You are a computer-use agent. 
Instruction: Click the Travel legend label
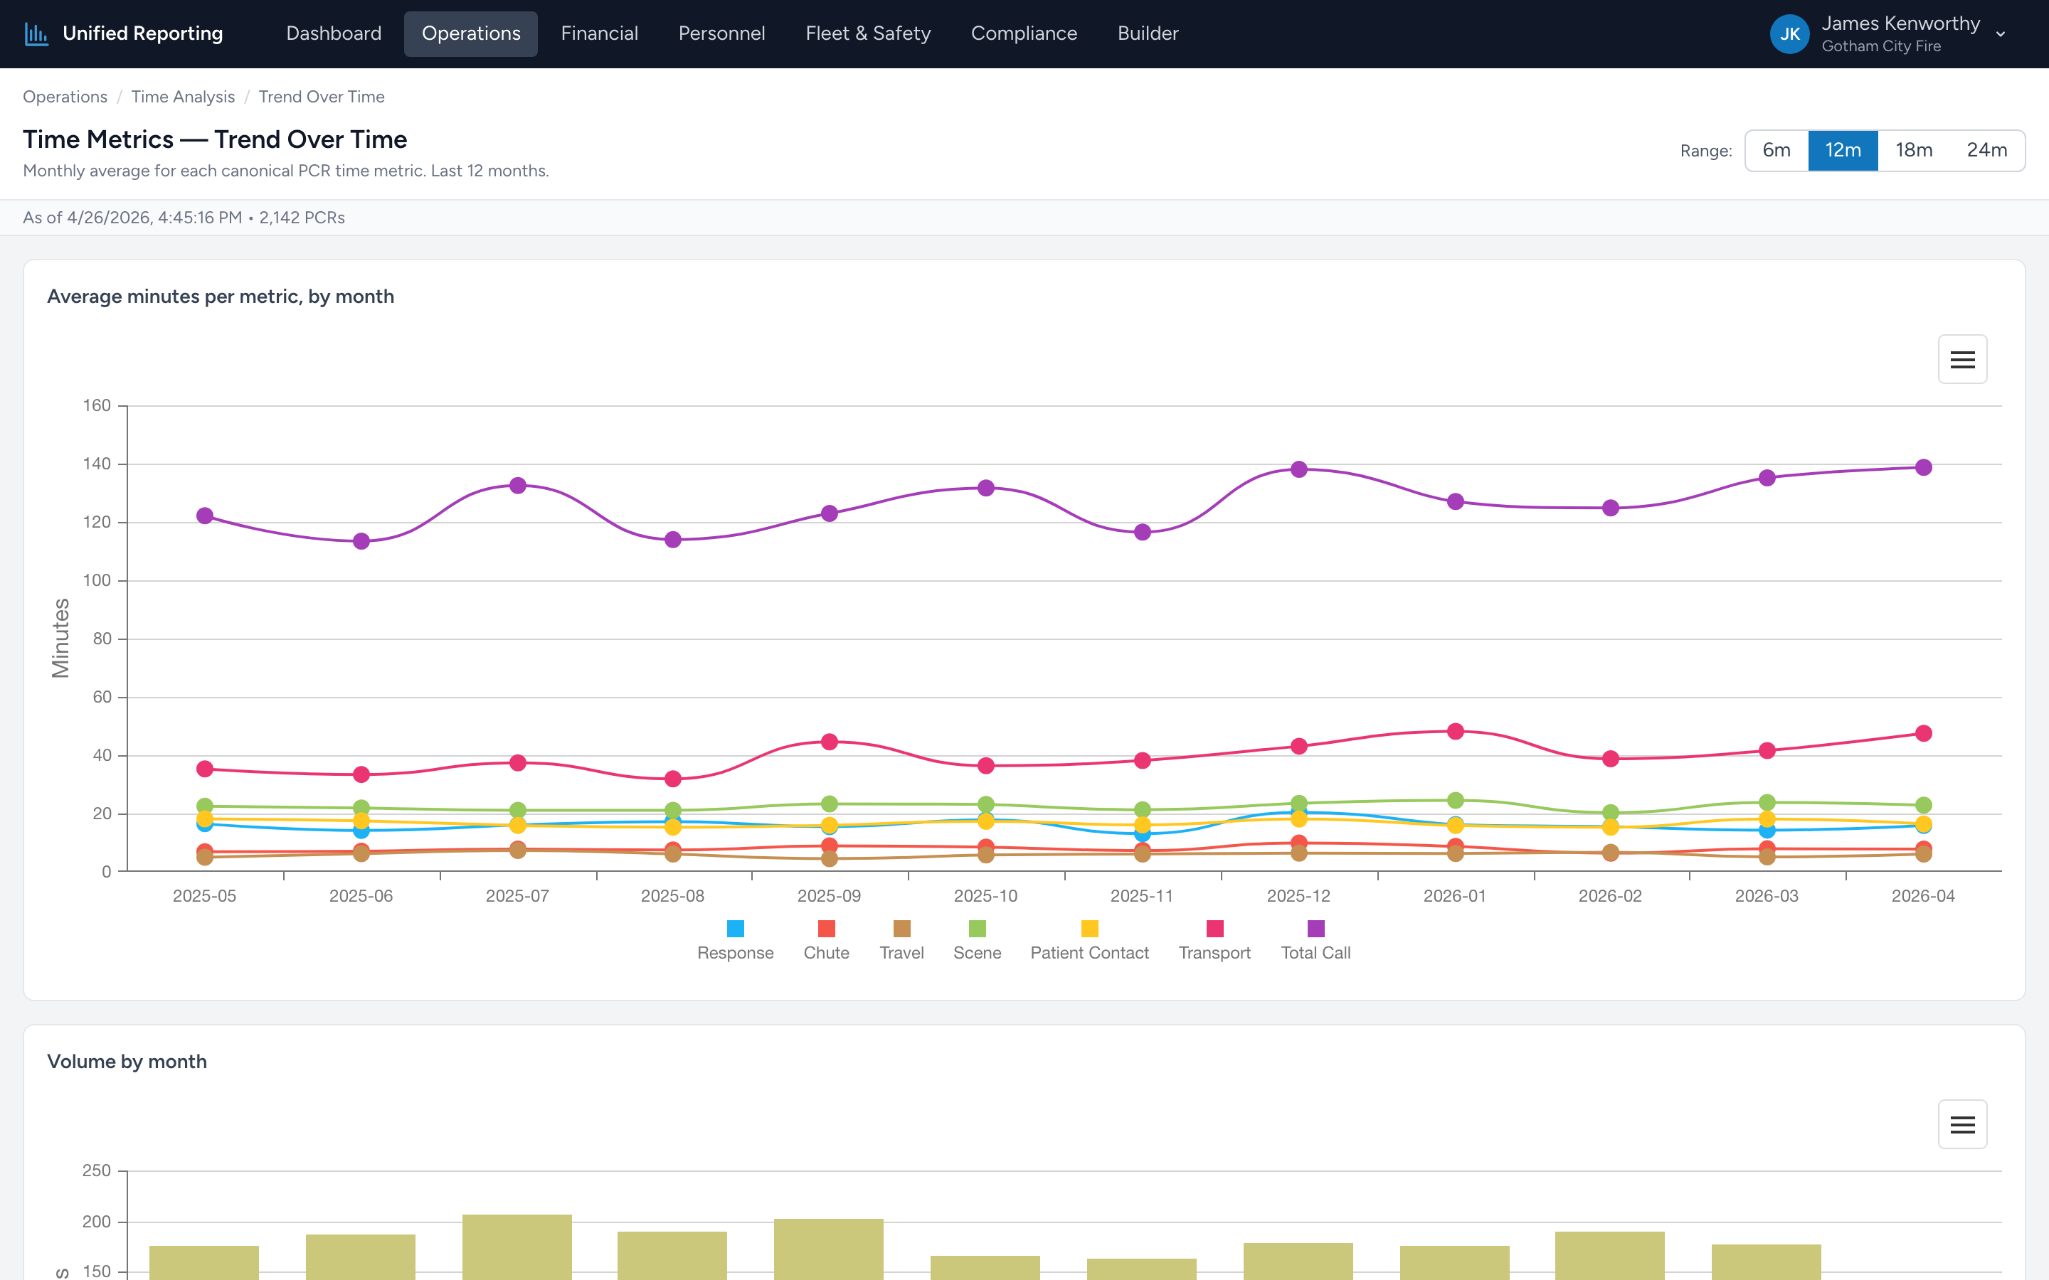tap(901, 953)
